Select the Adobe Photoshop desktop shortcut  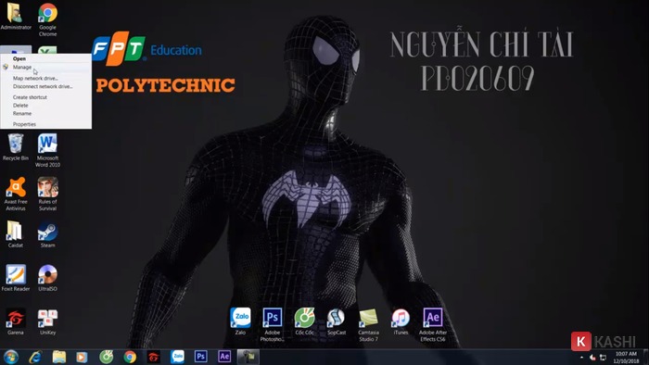point(273,324)
